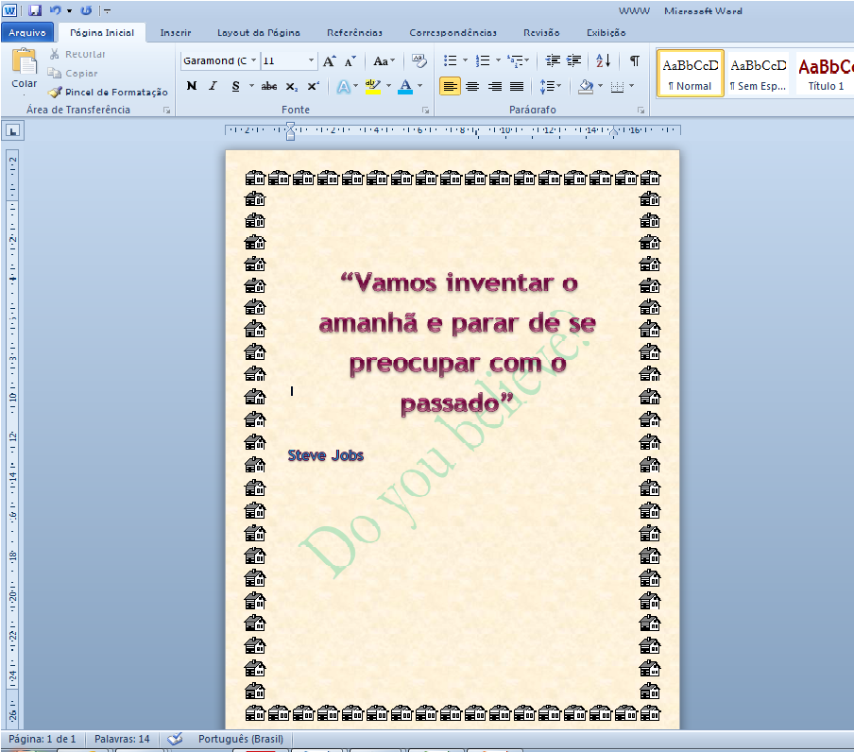Switch to the Referências tab
Viewport: 854px width, 752px height.
[x=354, y=33]
